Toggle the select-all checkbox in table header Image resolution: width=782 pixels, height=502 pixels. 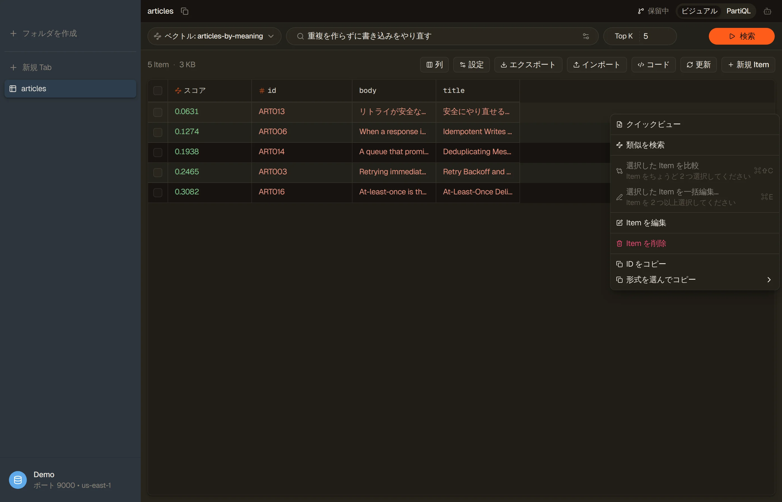(158, 91)
